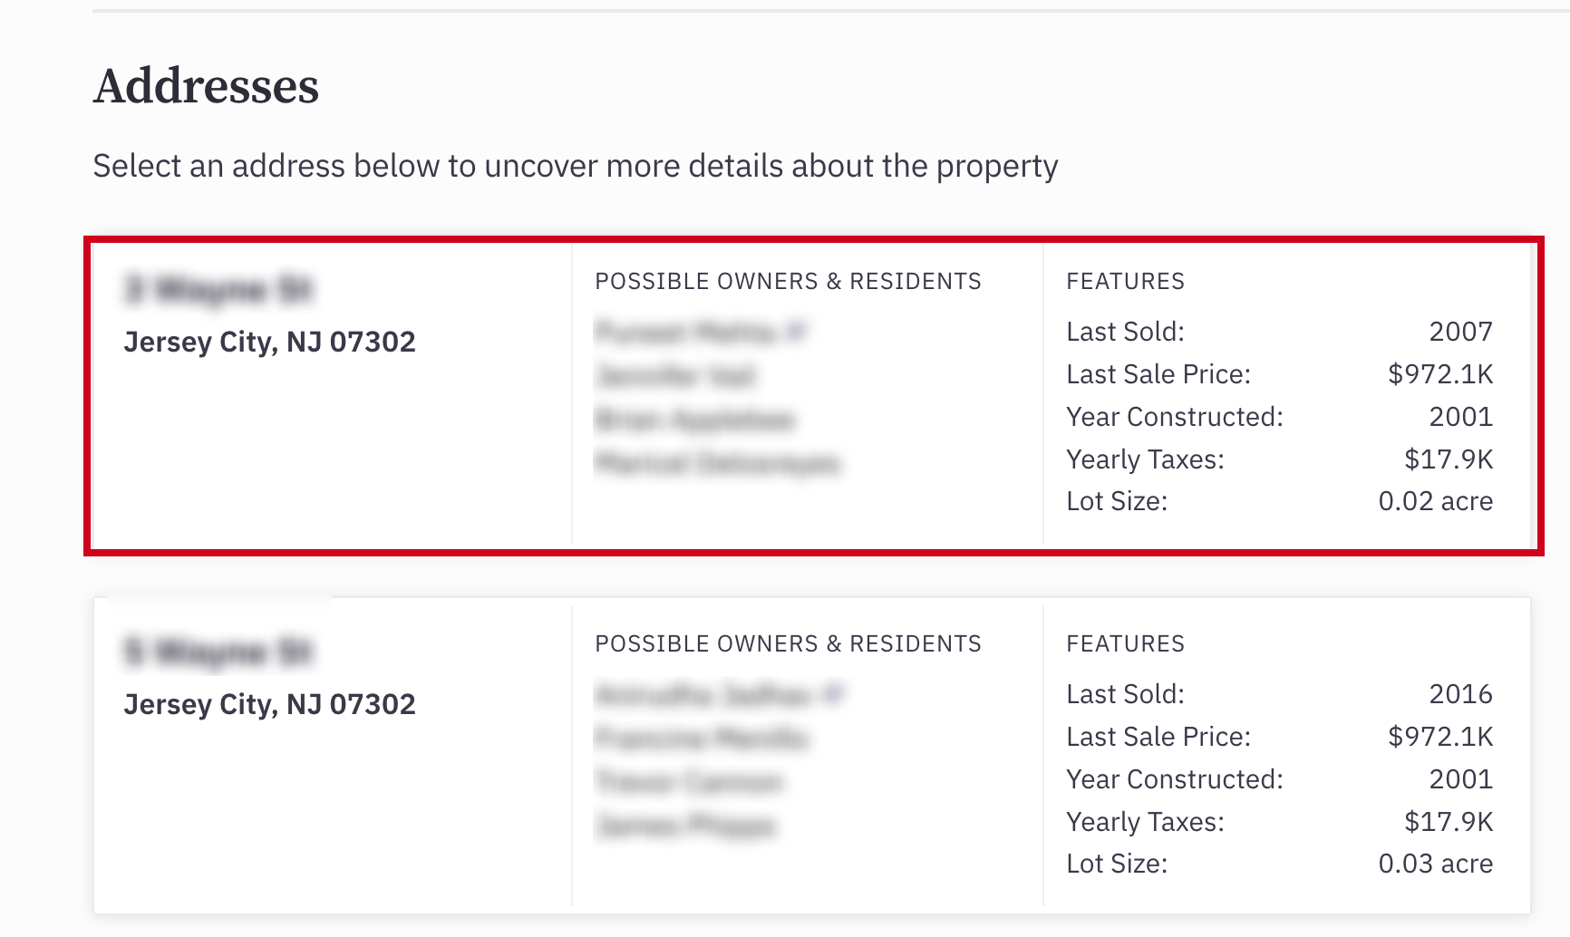Select the 0.02 acre Lot Size row
Viewport: 1570px width, 937px height.
1279,501
